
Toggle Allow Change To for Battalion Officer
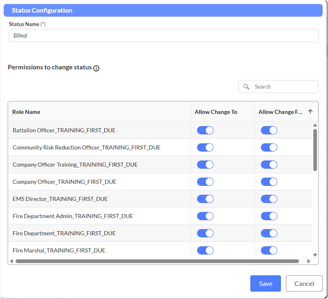205,130
